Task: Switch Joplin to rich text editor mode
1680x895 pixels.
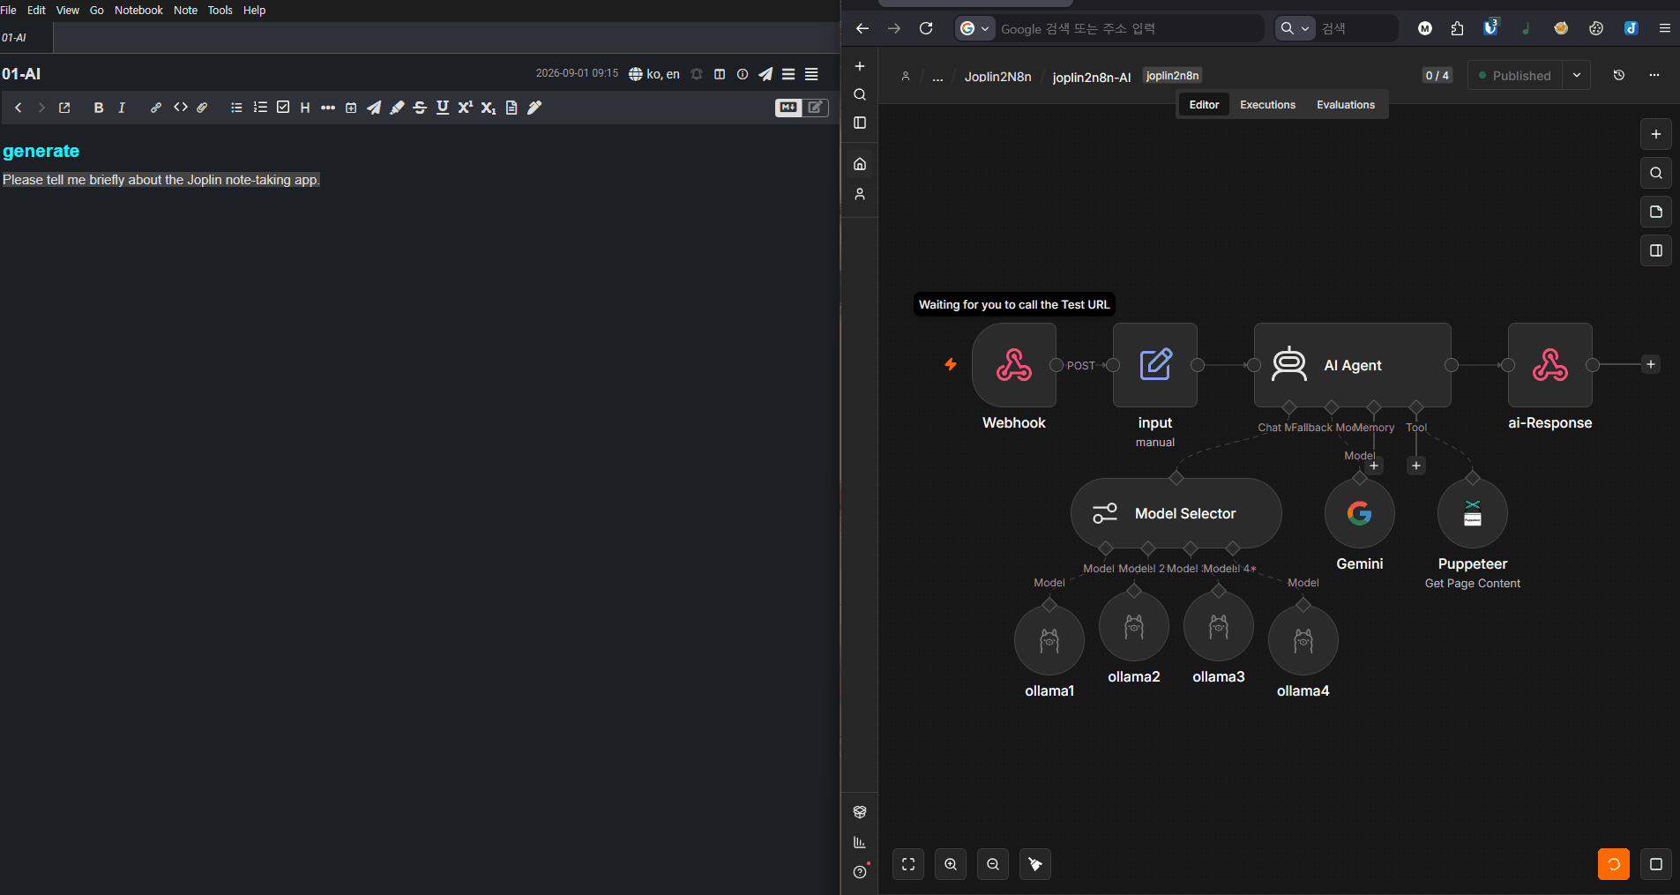Action: [x=817, y=108]
